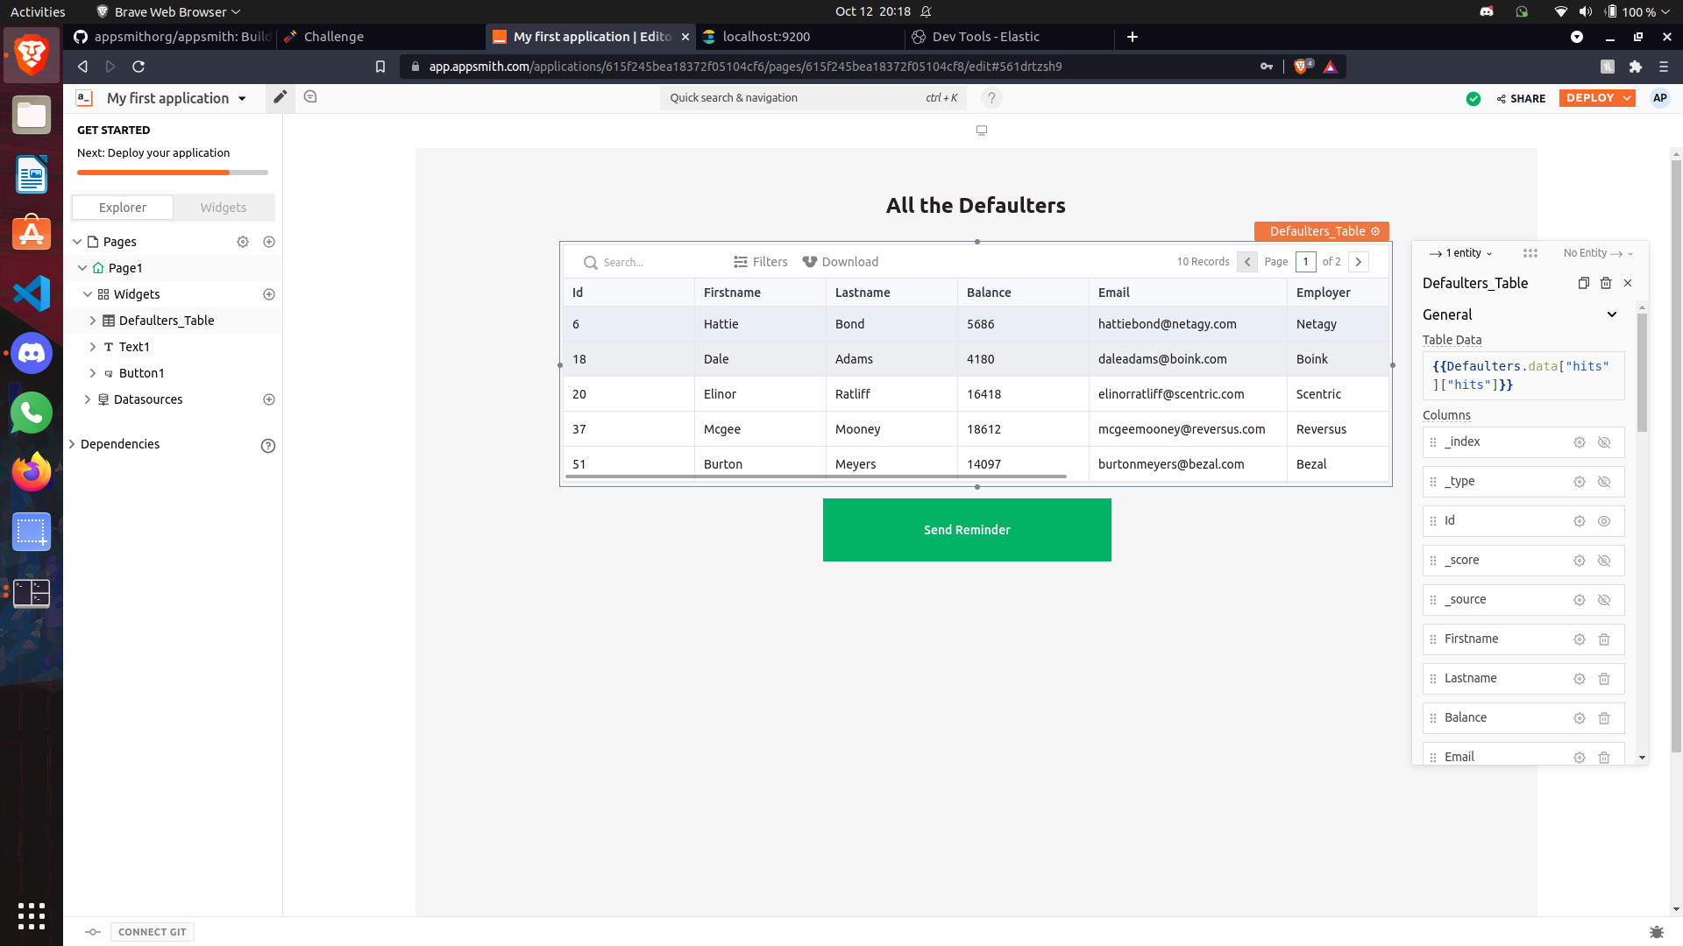The width and height of the screenshot is (1683, 946).
Task: Click the pencil edit mode icon
Action: point(280,97)
